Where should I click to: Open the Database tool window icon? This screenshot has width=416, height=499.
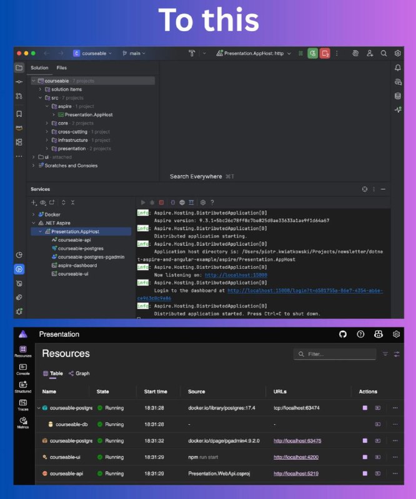(x=398, y=96)
